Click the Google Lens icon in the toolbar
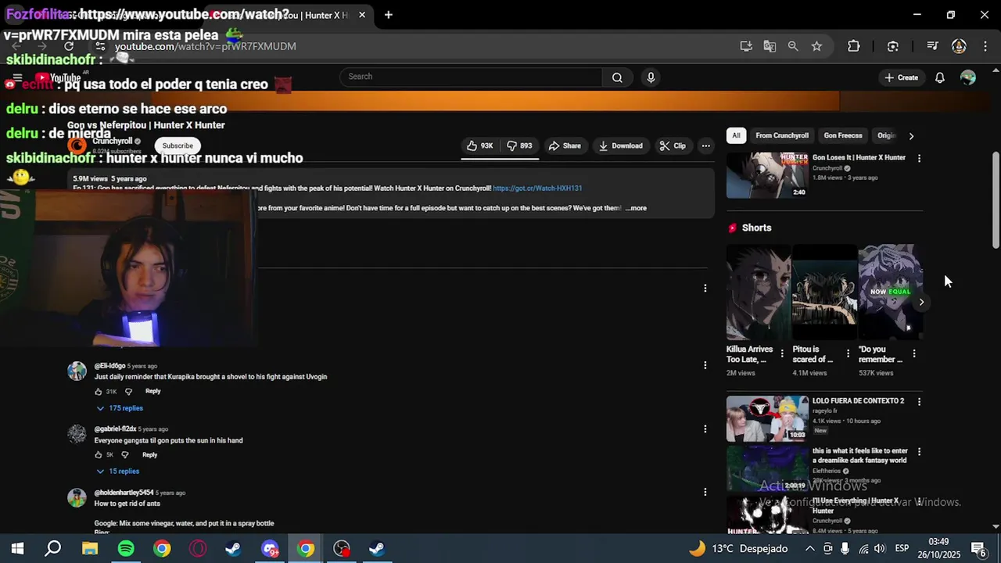The width and height of the screenshot is (1001, 563). 893,46
